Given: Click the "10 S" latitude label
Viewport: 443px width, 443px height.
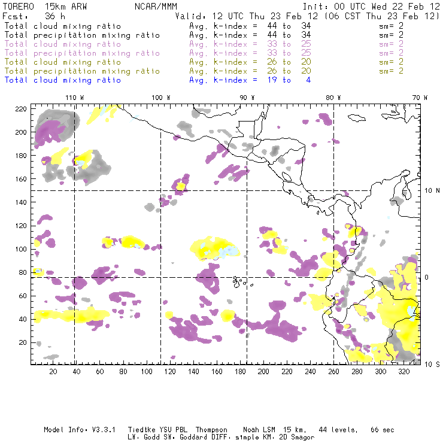Looking at the screenshot, I should [x=432, y=365].
